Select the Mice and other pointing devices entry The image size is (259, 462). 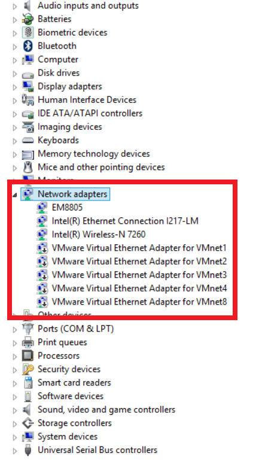pyautogui.click(x=101, y=168)
